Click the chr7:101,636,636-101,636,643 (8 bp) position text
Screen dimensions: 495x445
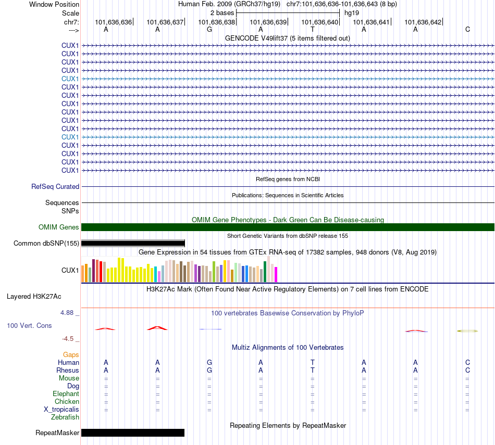[x=342, y=4]
